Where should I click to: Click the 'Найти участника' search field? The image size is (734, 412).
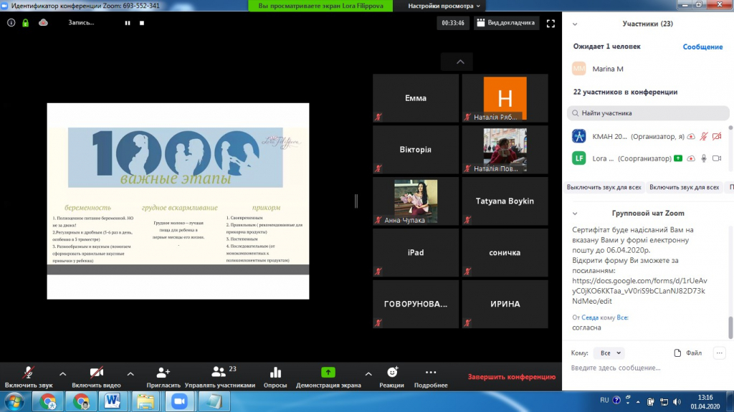coord(648,113)
